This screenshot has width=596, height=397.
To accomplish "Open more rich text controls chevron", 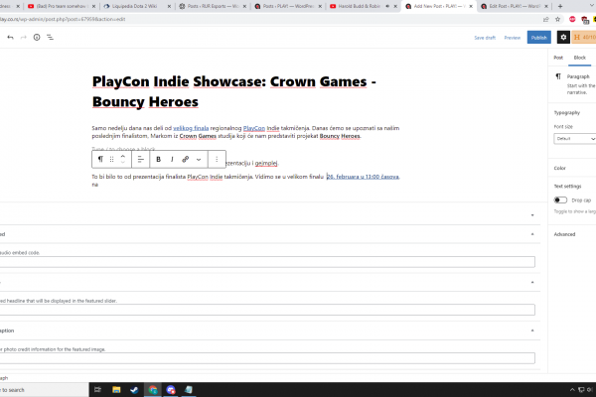I will pyautogui.click(x=199, y=159).
